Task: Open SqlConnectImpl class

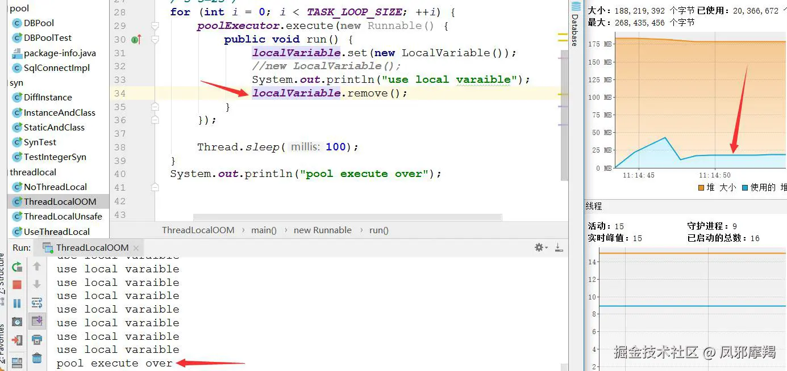Action: click(x=57, y=68)
